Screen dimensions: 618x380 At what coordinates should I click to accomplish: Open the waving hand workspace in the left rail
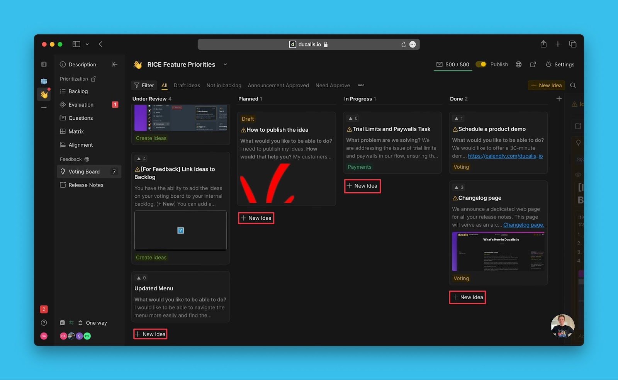tap(44, 94)
